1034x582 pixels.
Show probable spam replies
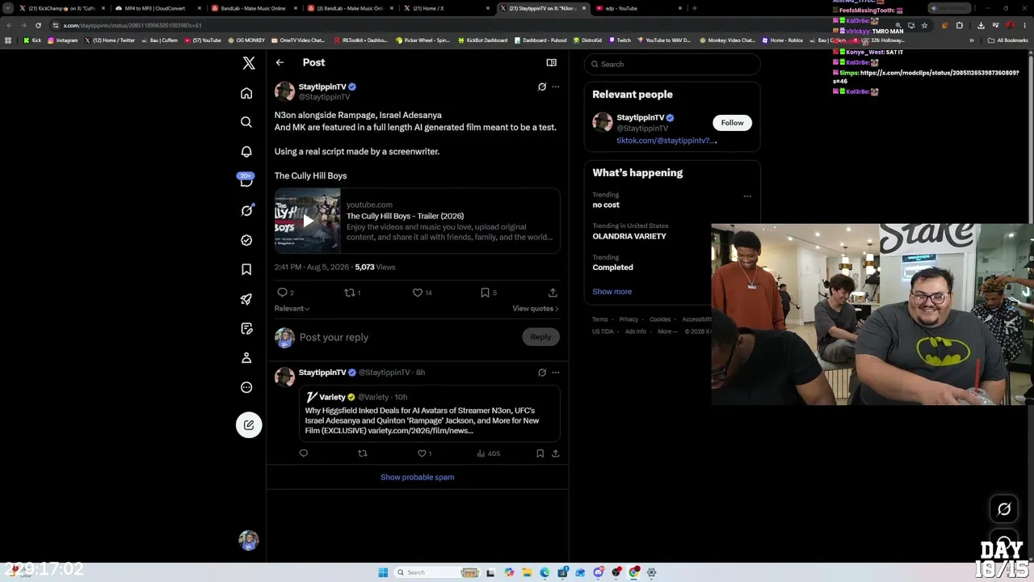tap(417, 477)
